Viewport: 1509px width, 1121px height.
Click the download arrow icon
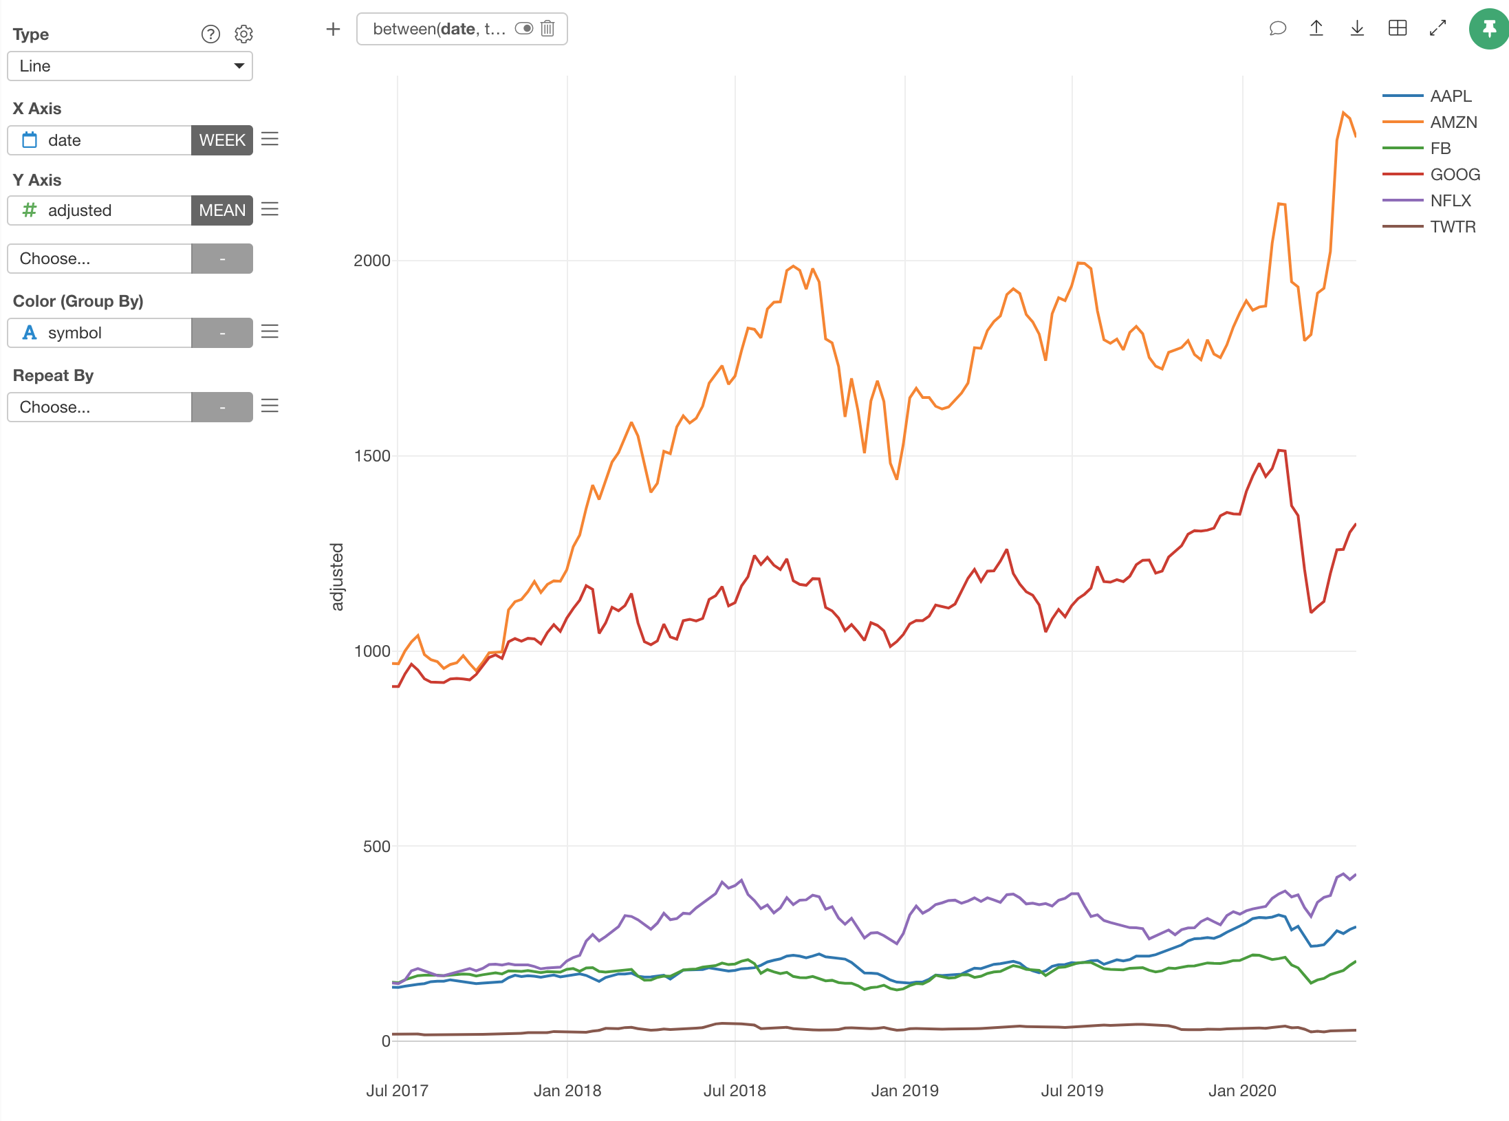point(1357,28)
